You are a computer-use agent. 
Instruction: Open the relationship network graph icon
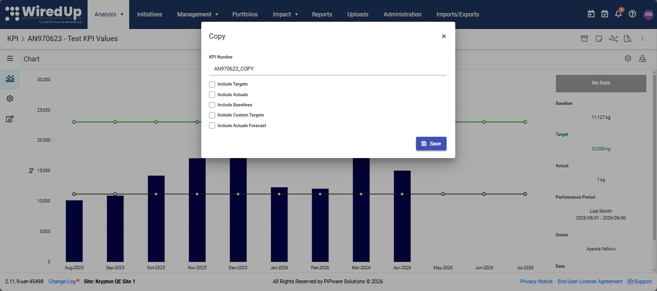coord(613,39)
